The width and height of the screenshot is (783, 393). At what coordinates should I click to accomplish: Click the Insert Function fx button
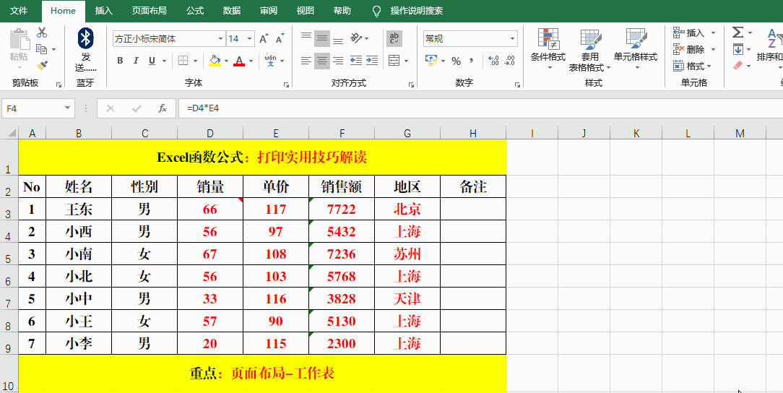click(x=163, y=108)
